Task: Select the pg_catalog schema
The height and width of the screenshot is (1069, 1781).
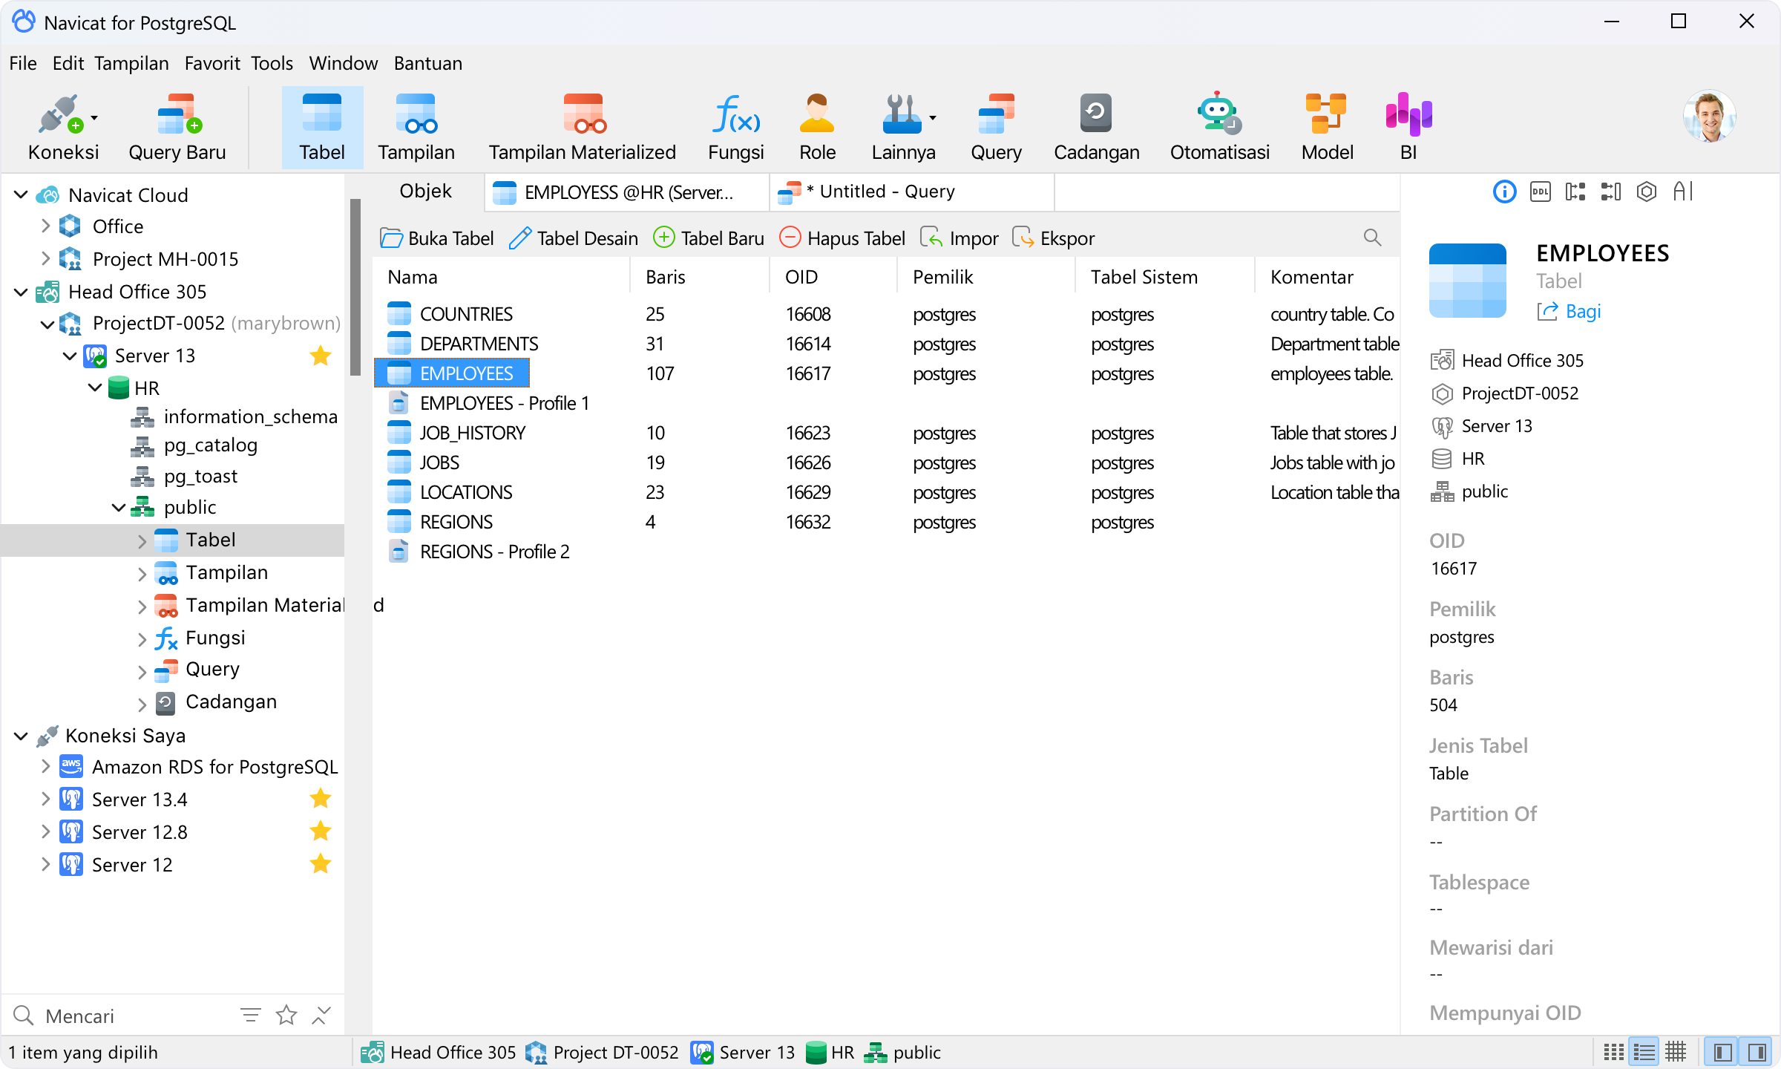Action: [194, 445]
